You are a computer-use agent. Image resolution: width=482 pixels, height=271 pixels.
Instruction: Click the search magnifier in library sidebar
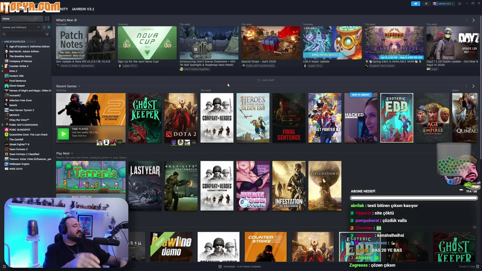tap(4, 34)
